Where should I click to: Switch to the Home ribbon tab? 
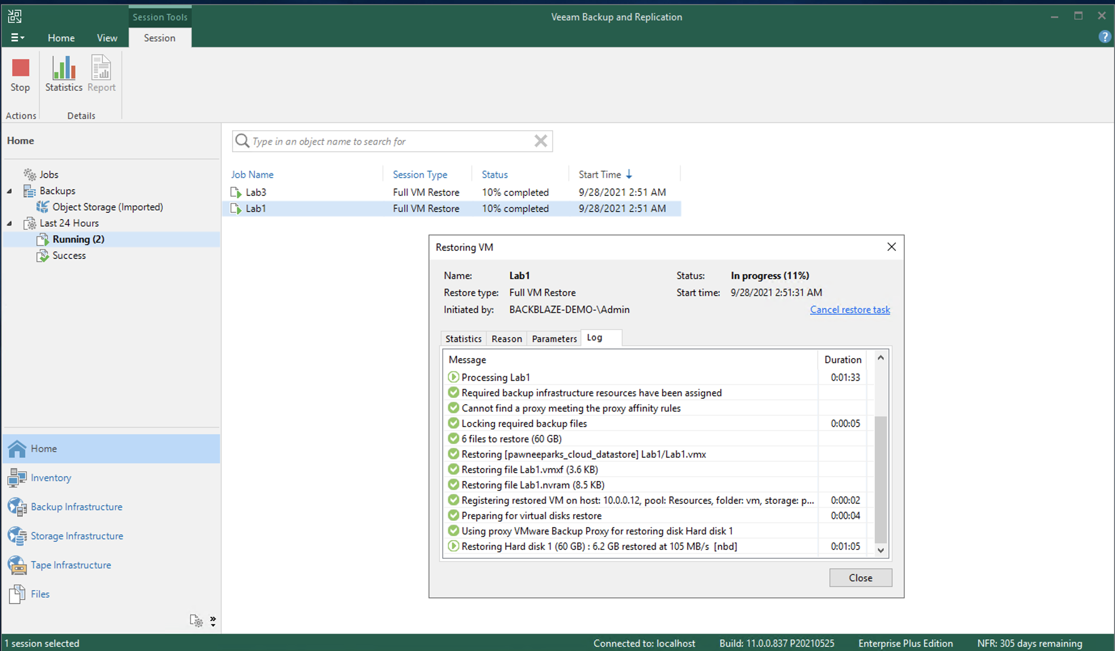tap(61, 38)
